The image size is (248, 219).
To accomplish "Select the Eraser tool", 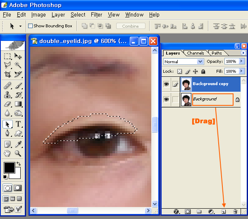I will (7, 104).
